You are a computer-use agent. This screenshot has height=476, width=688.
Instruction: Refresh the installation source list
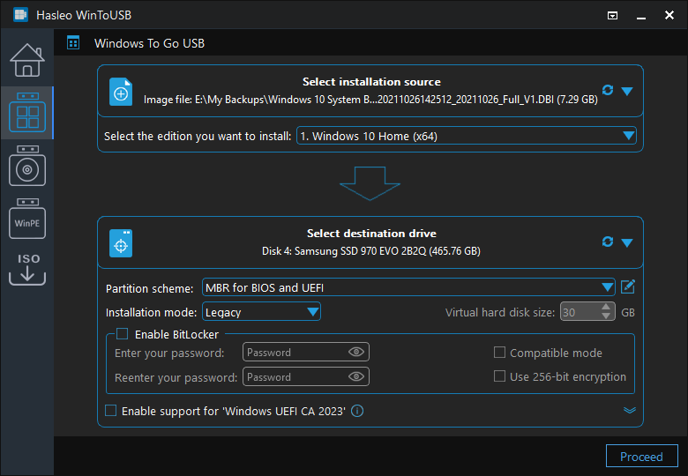click(x=608, y=90)
